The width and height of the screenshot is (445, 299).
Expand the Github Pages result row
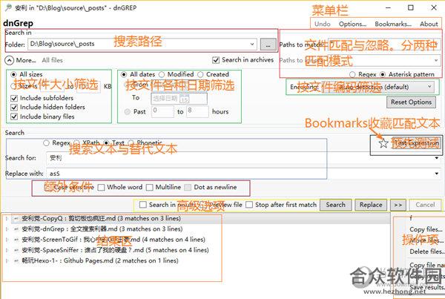click(7, 260)
